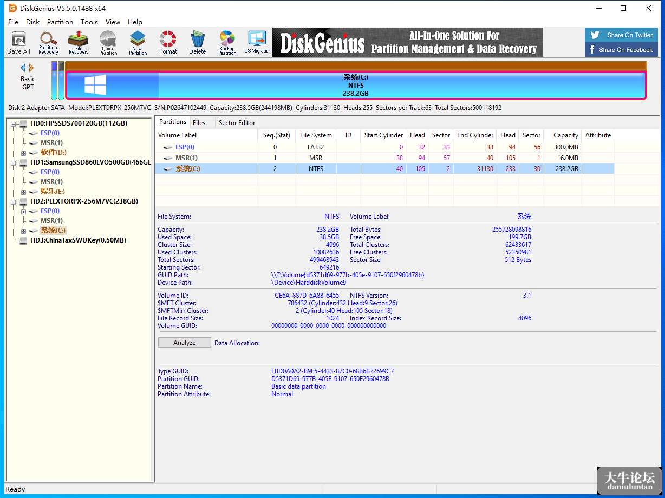The width and height of the screenshot is (665, 498).
Task: Open the Tools menu
Action: pyautogui.click(x=89, y=22)
